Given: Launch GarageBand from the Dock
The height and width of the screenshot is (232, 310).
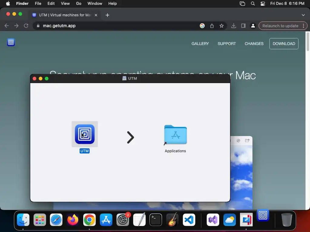Looking at the screenshot, I should click(172, 220).
